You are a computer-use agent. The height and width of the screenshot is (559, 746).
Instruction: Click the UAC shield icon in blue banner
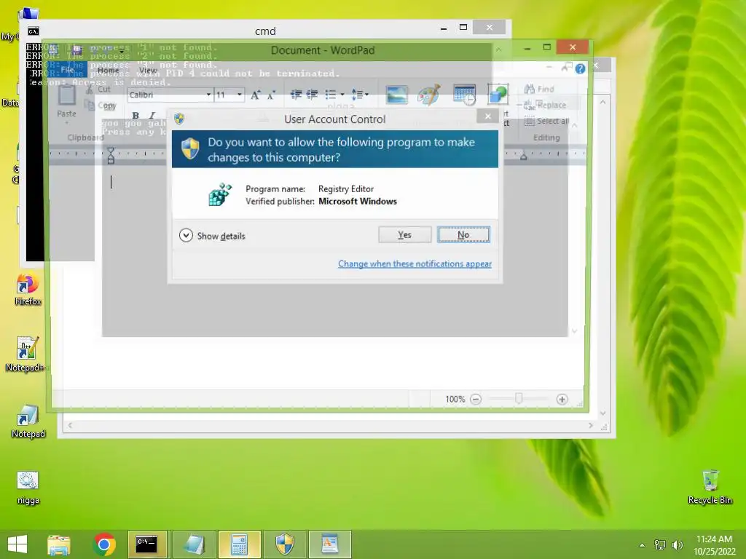click(x=190, y=148)
